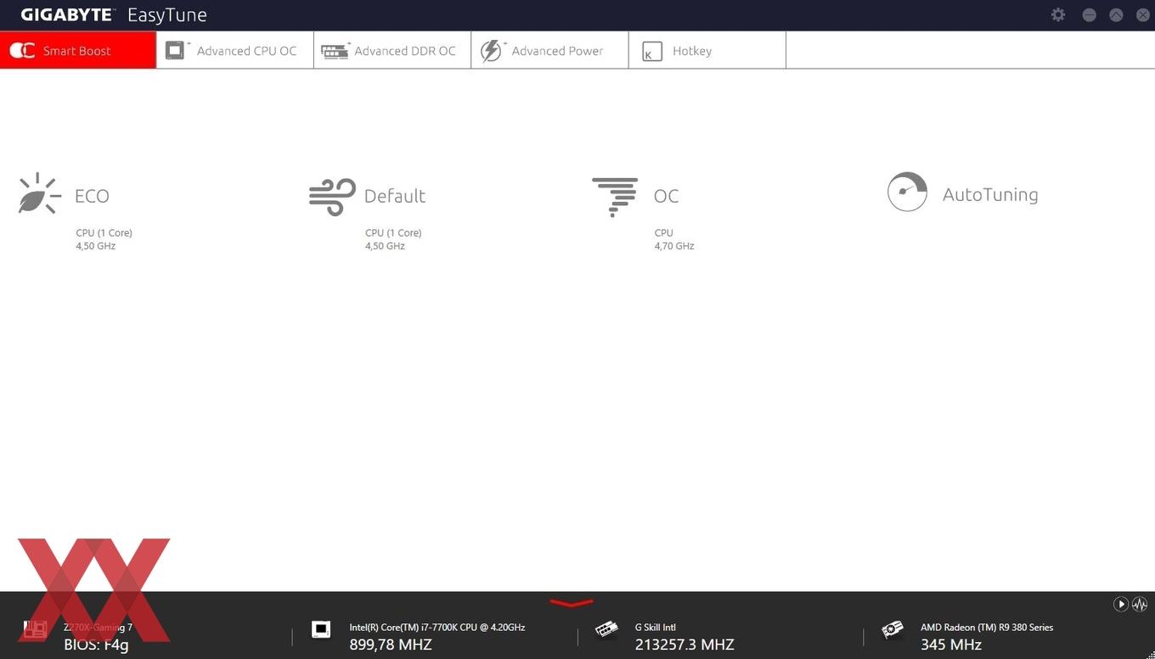Screen dimensions: 1155x659
Task: Click the Smart Boost tab icon
Action: pyautogui.click(x=22, y=51)
